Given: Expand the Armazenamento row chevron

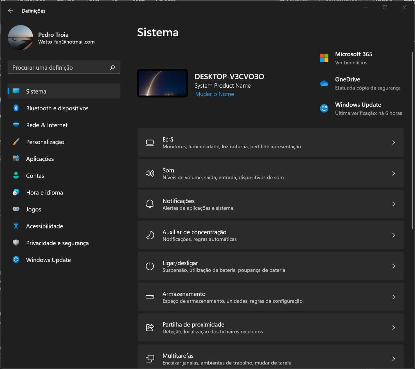Looking at the screenshot, I should (394, 297).
